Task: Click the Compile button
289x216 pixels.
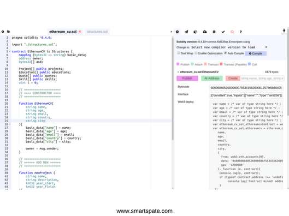Action: pyautogui.click(x=256, y=53)
